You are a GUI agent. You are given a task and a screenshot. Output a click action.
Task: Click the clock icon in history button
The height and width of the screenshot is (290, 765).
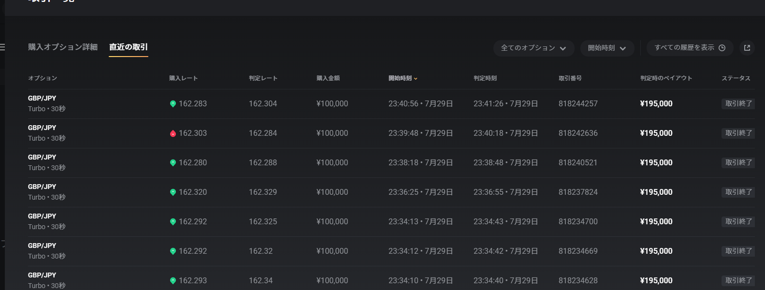tap(722, 48)
